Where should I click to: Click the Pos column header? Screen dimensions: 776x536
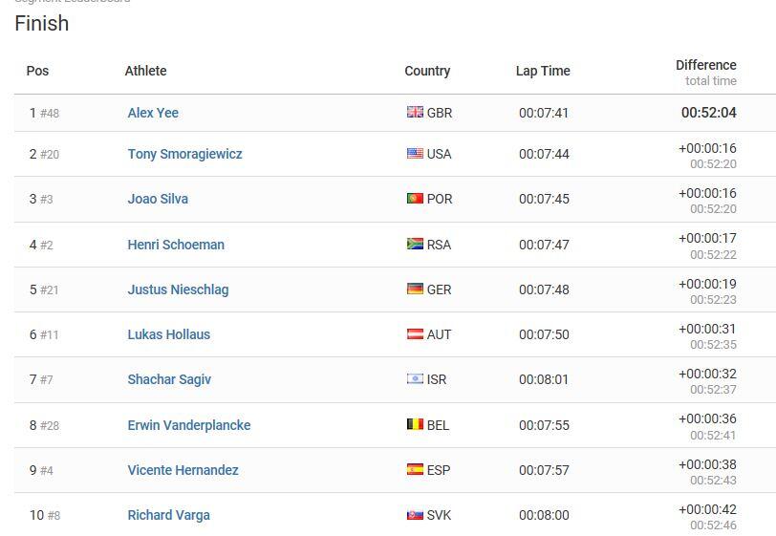37,71
